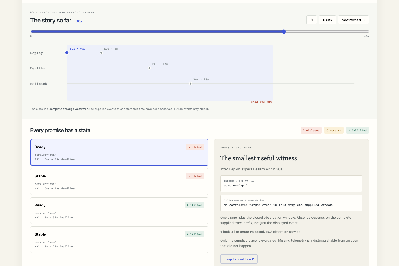The image size is (399, 266).
Task: Click the '0 pending' summary badge
Action: 334,130
